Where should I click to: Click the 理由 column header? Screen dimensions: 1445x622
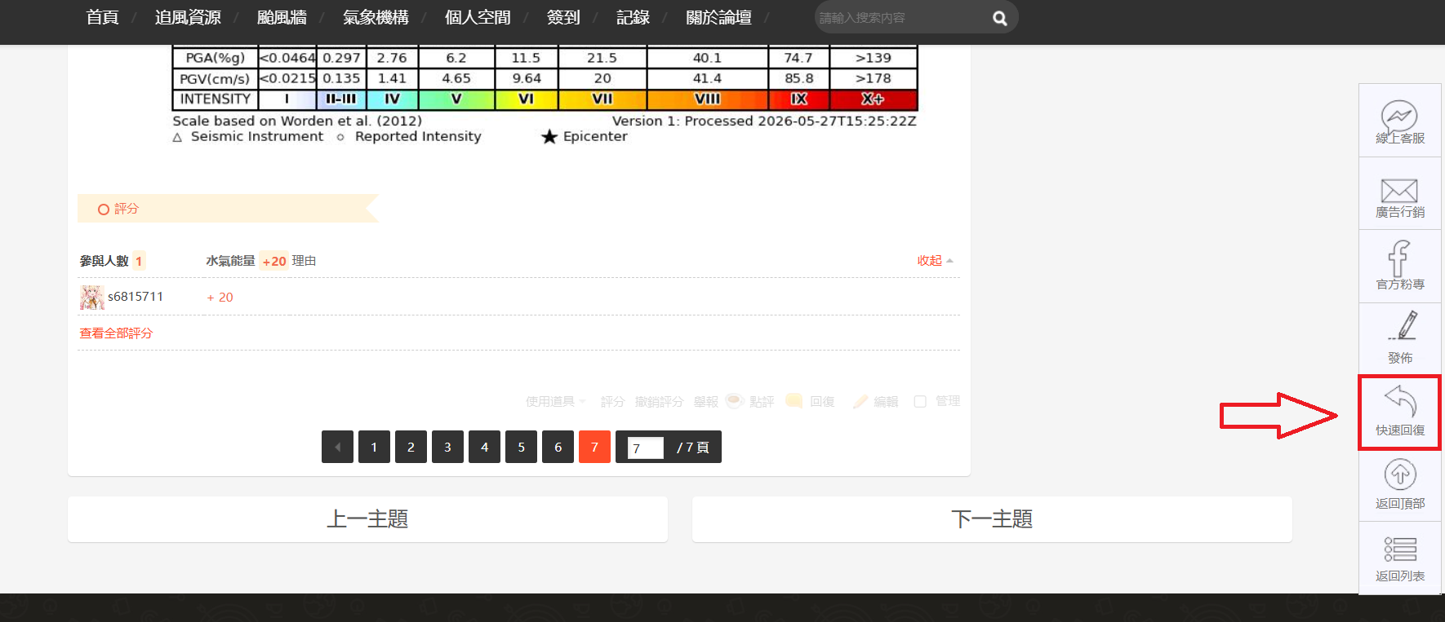304,261
